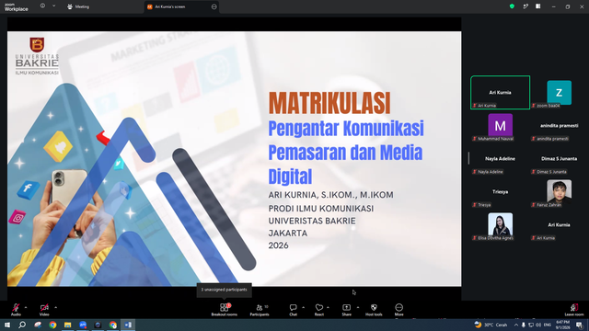Open the Chat panel
The width and height of the screenshot is (589, 331).
[x=293, y=310]
